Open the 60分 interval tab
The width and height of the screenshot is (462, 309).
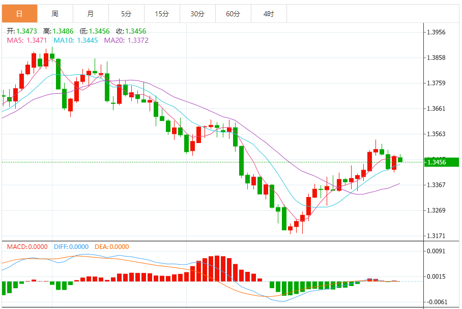(234, 14)
